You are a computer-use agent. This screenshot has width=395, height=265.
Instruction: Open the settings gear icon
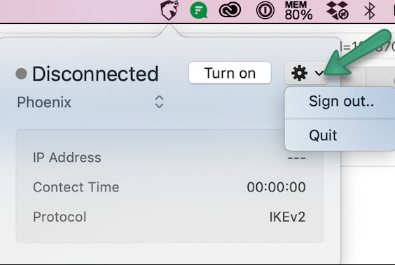(x=299, y=73)
